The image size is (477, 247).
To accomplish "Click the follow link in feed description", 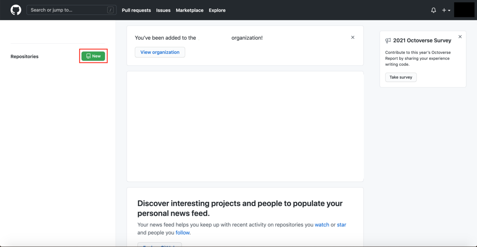I will [x=183, y=233].
